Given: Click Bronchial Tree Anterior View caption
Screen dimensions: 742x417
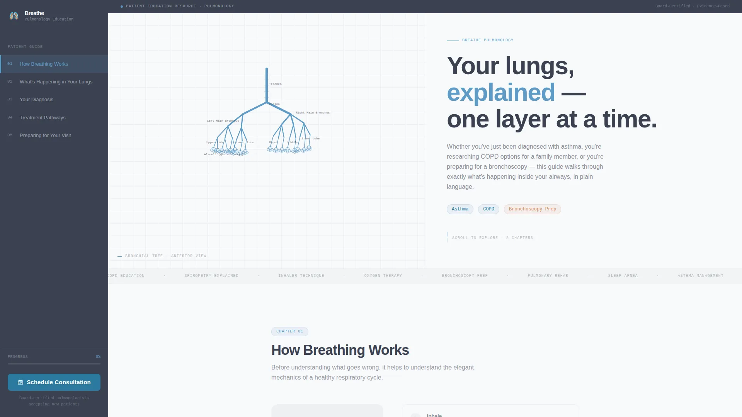Looking at the screenshot, I should pyautogui.click(x=166, y=256).
